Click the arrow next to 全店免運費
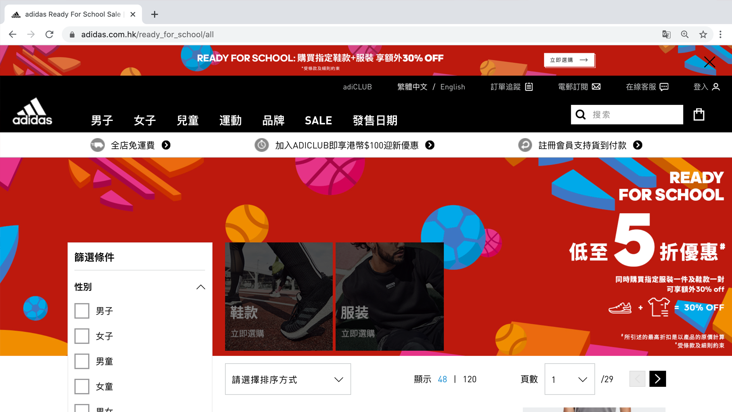The height and width of the screenshot is (412, 732). (x=166, y=145)
